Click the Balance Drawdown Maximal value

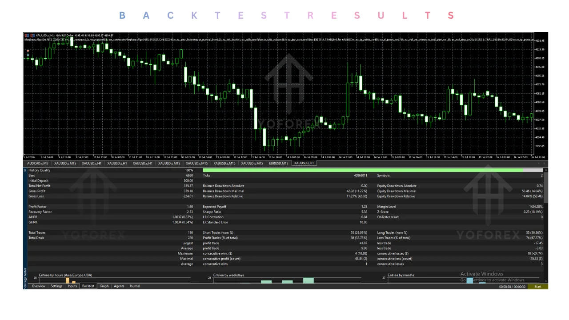[x=357, y=191]
